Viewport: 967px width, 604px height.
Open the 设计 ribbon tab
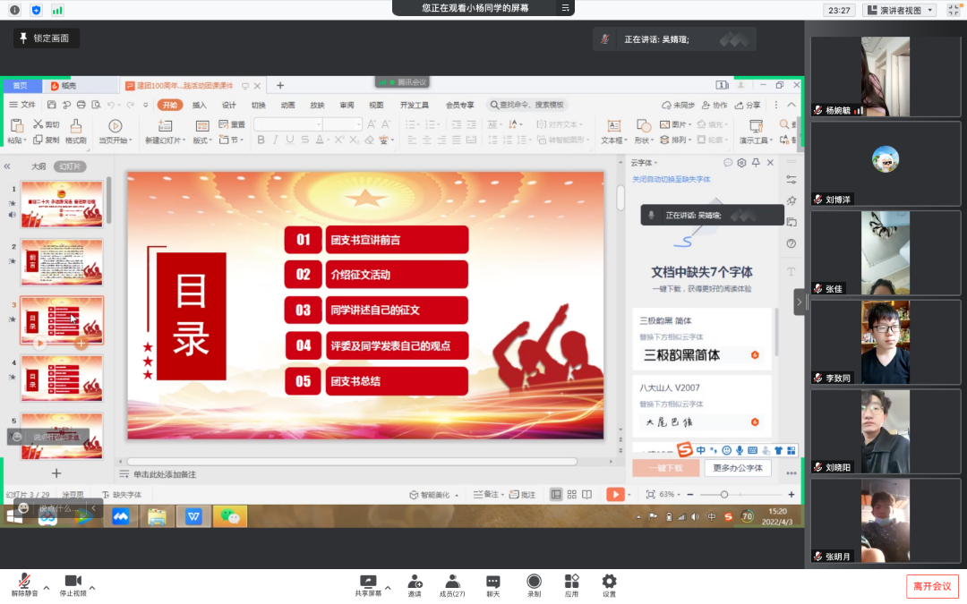[228, 105]
